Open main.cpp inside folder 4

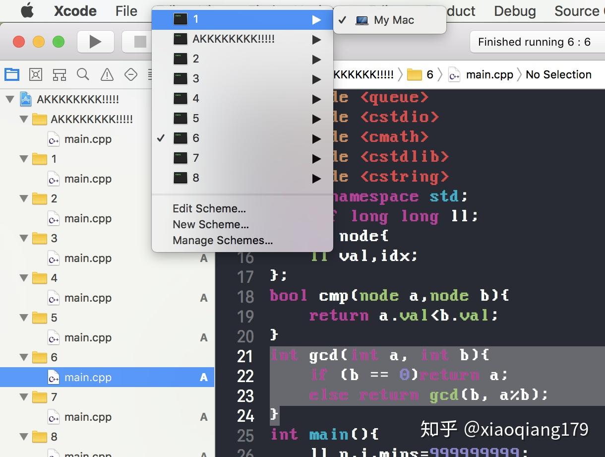[107, 298]
